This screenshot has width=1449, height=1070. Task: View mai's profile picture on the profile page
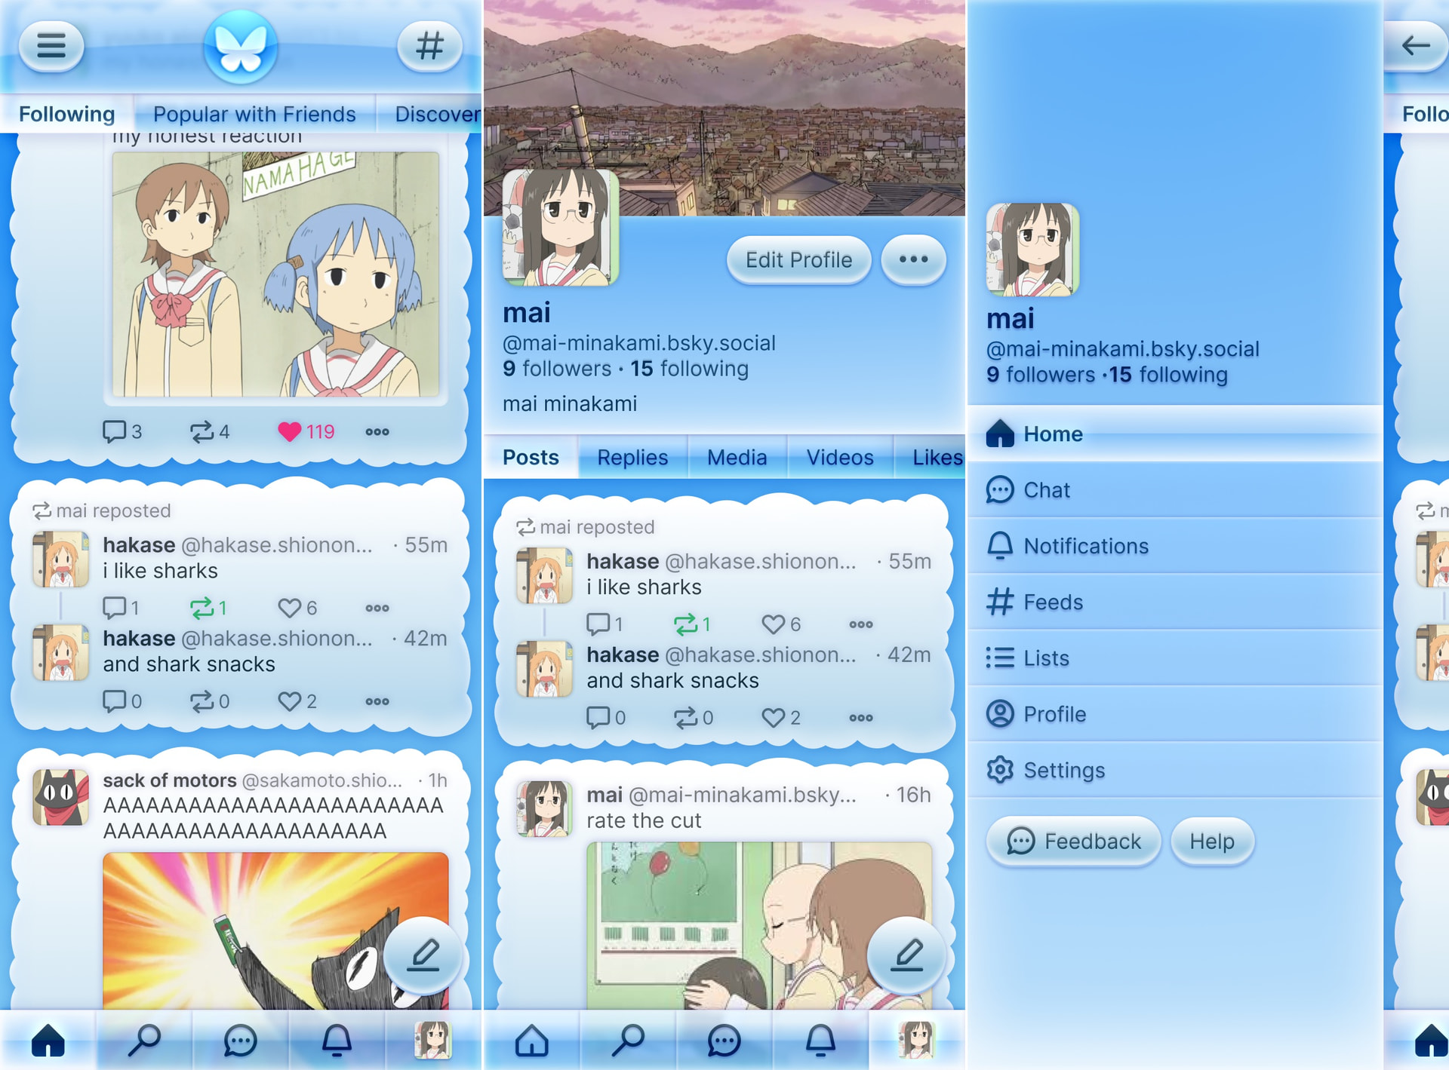click(x=561, y=227)
